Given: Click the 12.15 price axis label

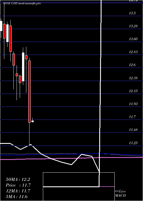Looking at the screenshot, I should point(134,91).
